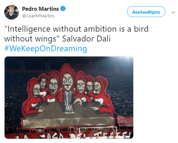Screen dimensions: 178x143
Task: Open Pedro Martins profile avatar
Action: [11, 12]
